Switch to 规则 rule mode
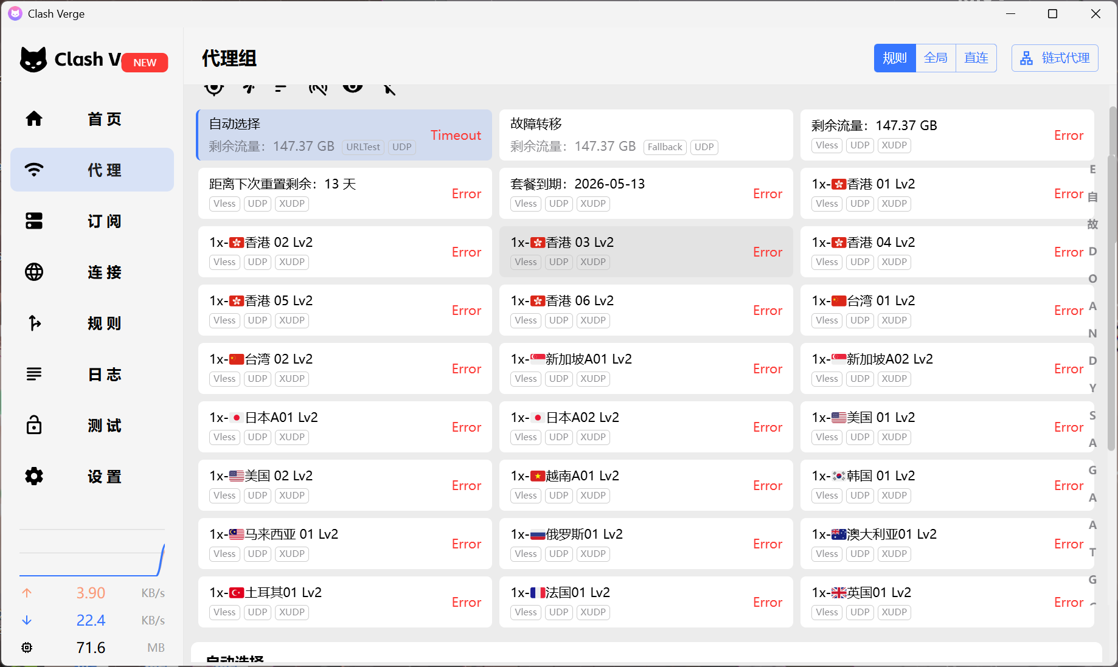This screenshot has width=1118, height=667. [x=894, y=58]
